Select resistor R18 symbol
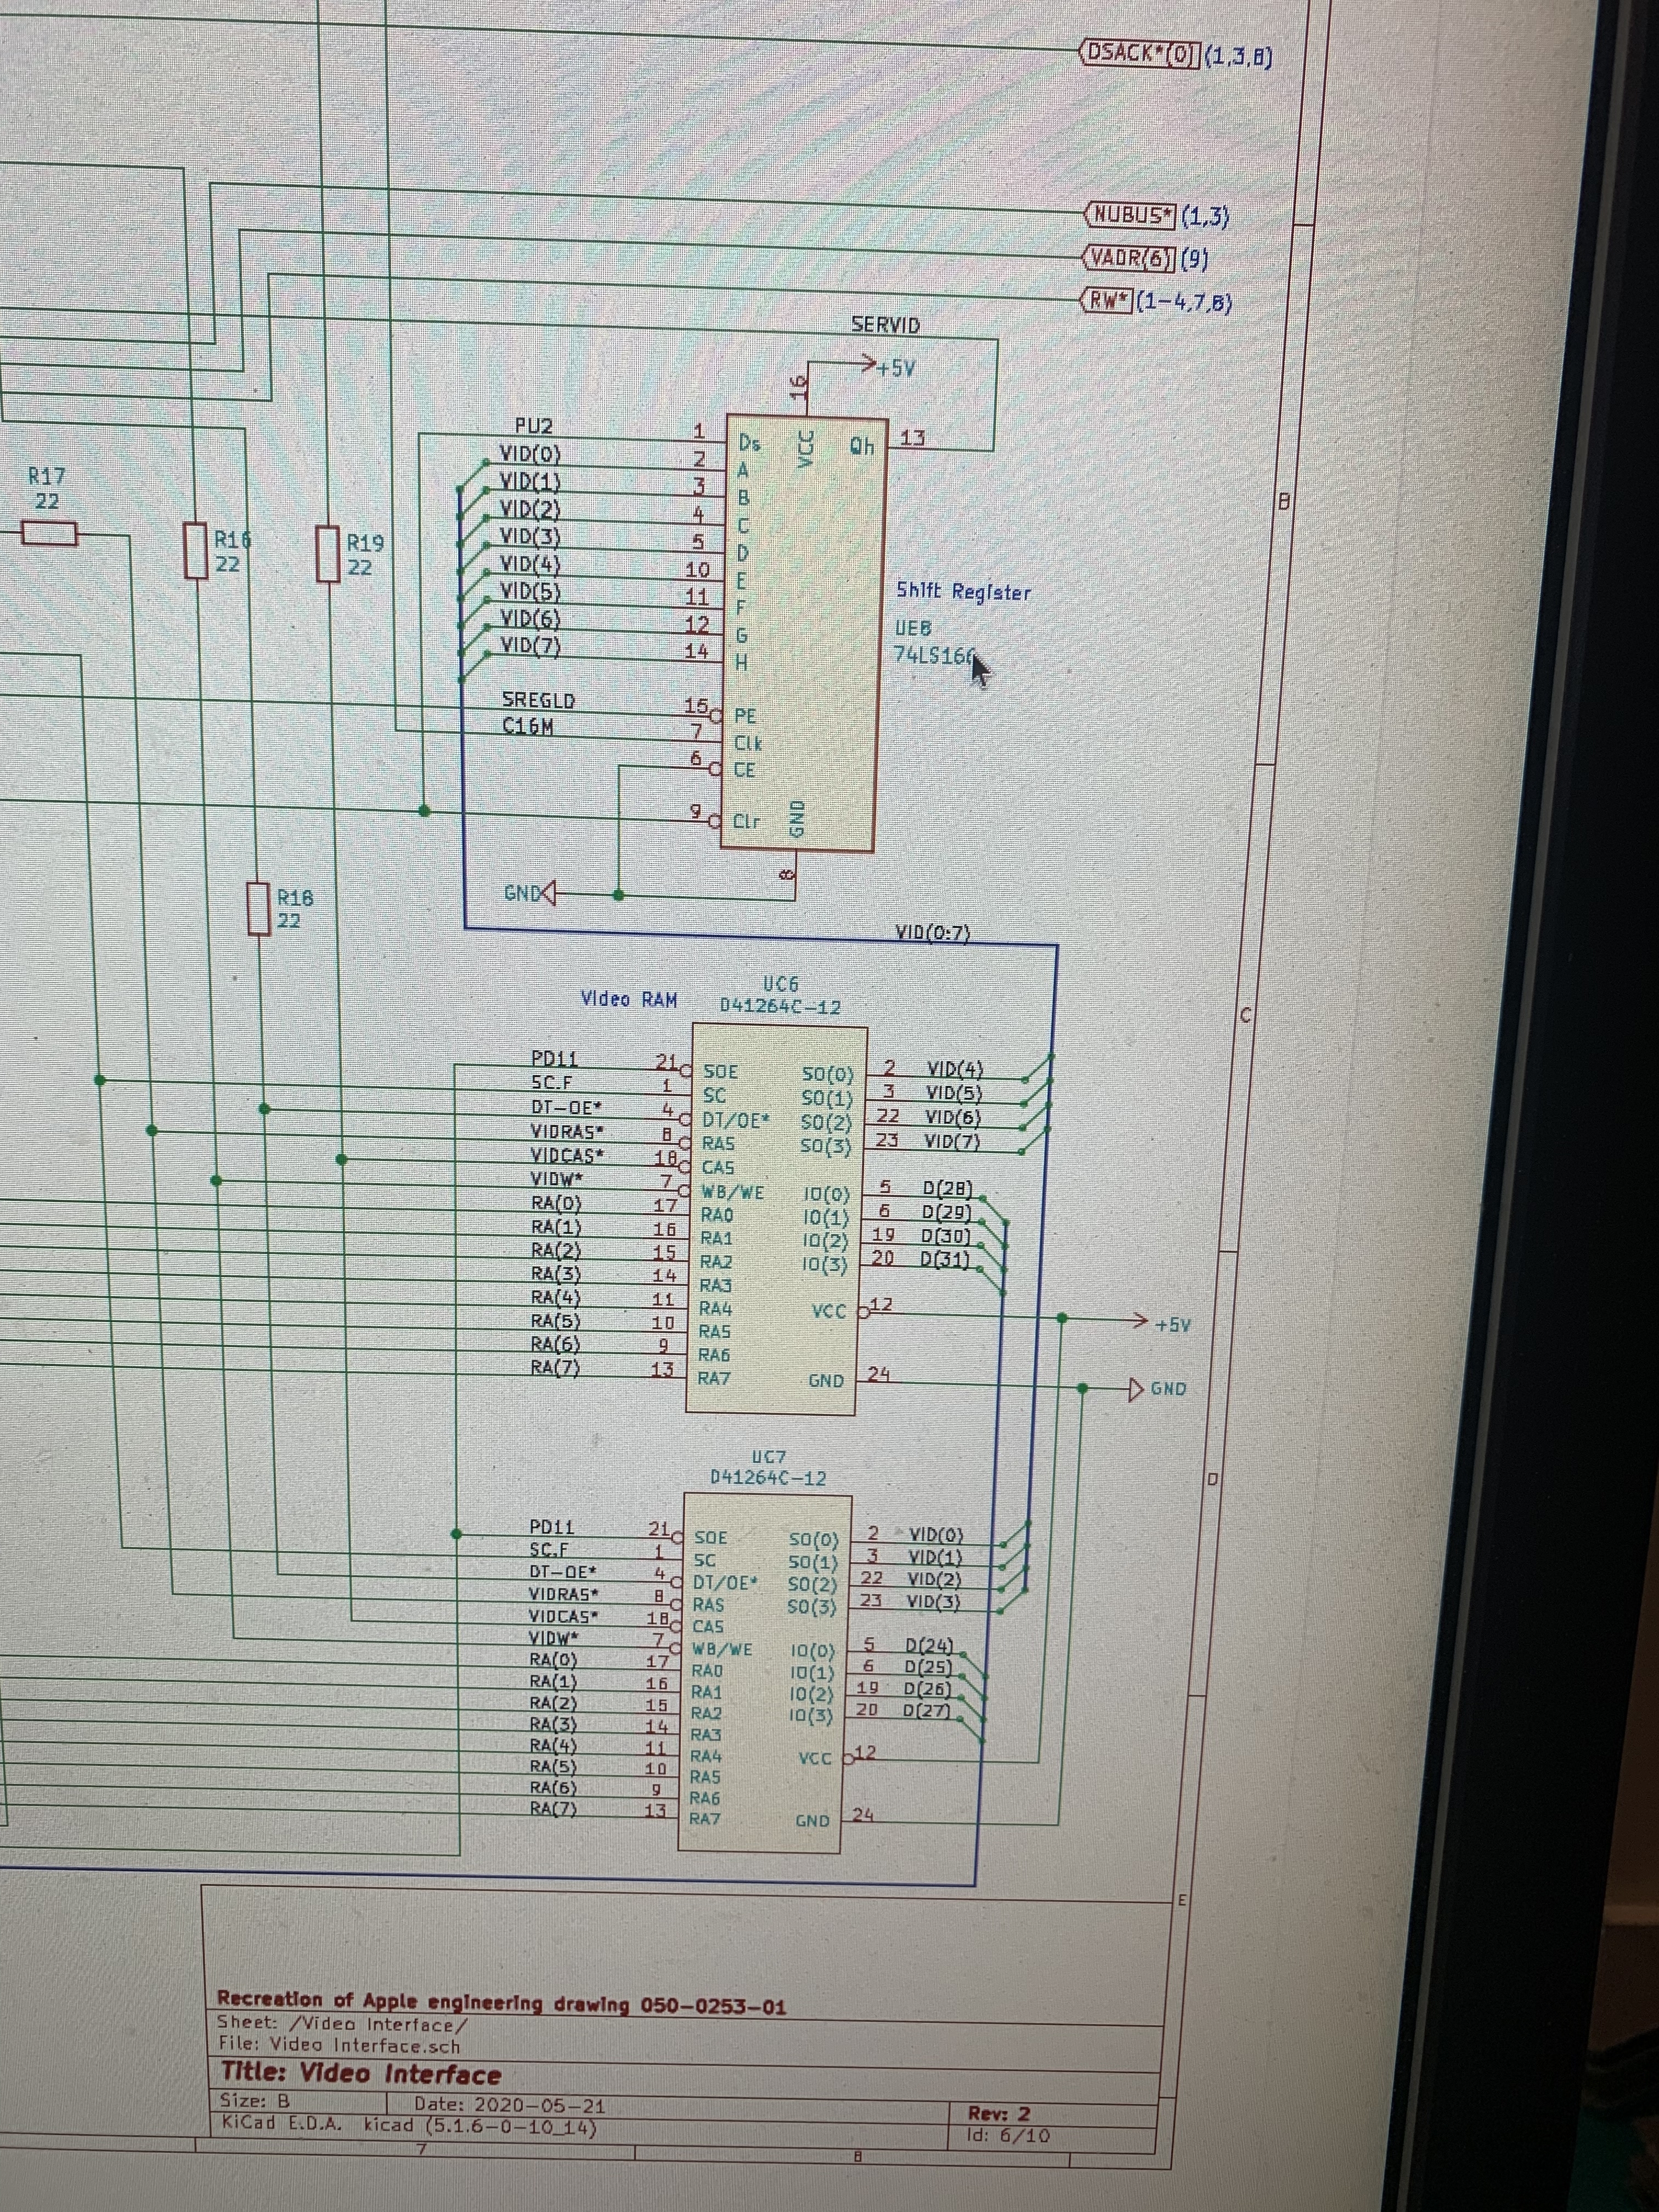Screen dimensions: 1659x2212 click(x=259, y=909)
